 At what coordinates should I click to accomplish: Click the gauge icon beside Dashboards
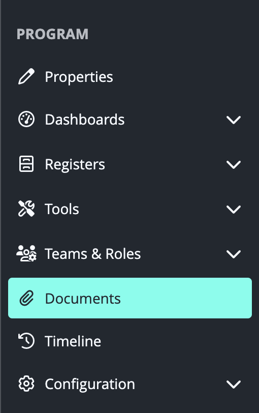(x=26, y=120)
